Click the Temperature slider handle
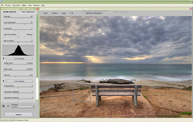The width and height of the screenshot is (193, 122). 18,88
